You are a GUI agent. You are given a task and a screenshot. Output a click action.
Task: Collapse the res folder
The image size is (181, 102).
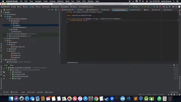[x=5, y=40]
